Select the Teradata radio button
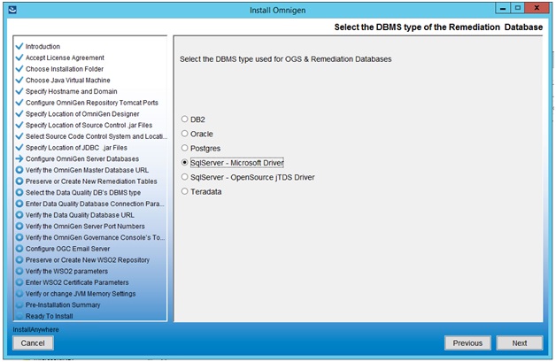This screenshot has height=362, width=556. coord(184,191)
